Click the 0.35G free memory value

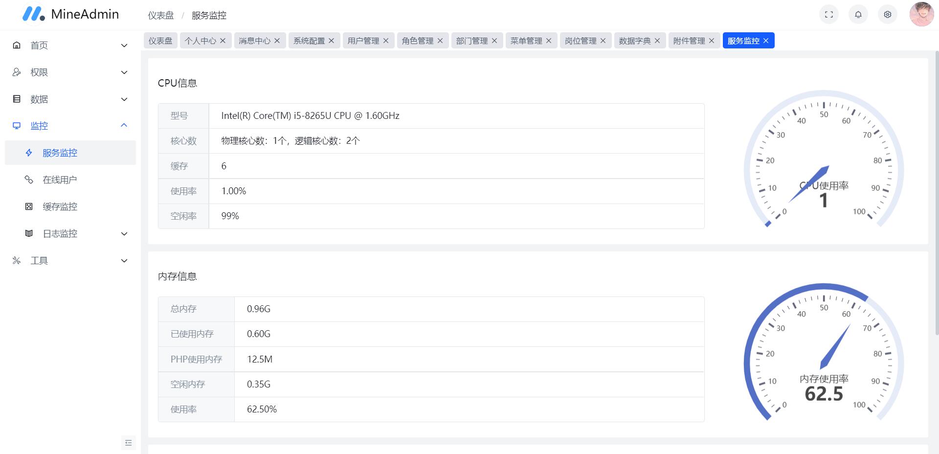tap(259, 385)
